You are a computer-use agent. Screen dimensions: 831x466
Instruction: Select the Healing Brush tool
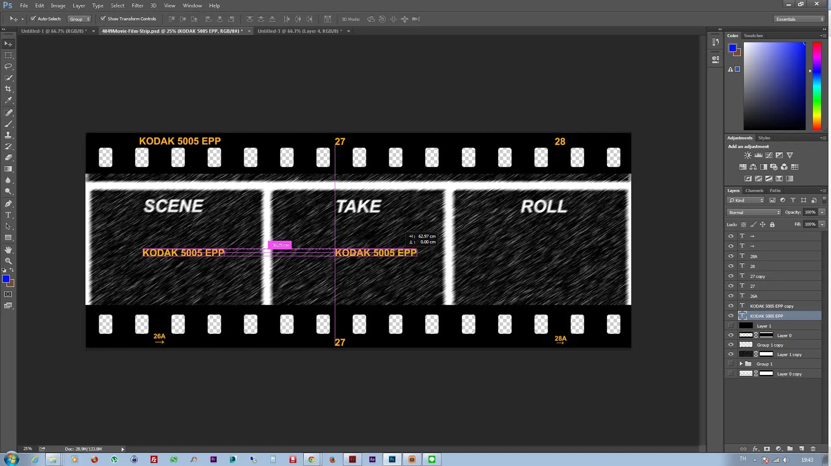[x=8, y=113]
